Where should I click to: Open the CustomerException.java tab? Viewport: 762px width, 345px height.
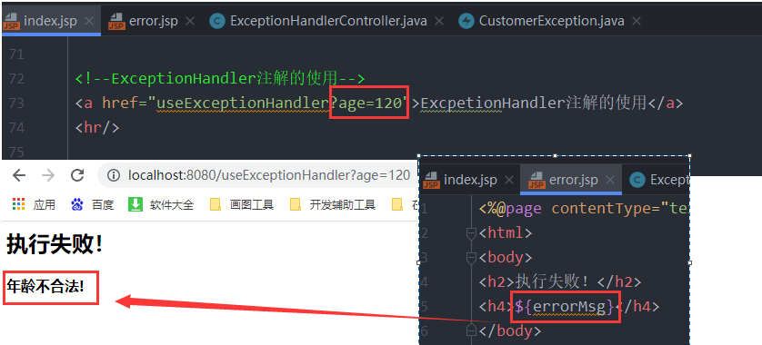tap(552, 22)
